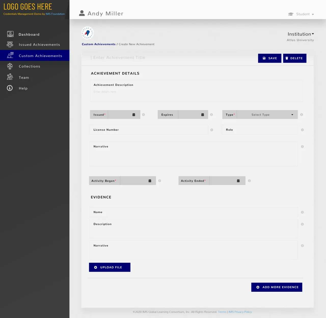Click the Team group icon
Screen dimensions: 326x318
point(10,77)
